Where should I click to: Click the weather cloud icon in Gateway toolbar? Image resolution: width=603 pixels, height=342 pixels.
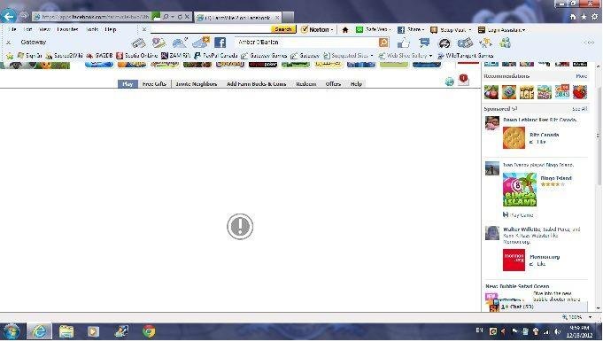pos(180,43)
